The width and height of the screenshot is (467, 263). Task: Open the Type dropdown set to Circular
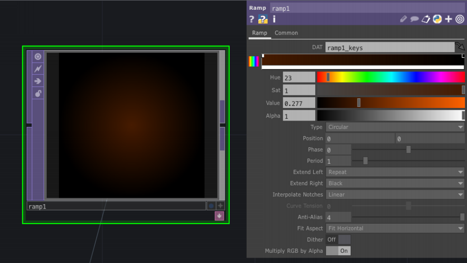pyautogui.click(x=395, y=127)
